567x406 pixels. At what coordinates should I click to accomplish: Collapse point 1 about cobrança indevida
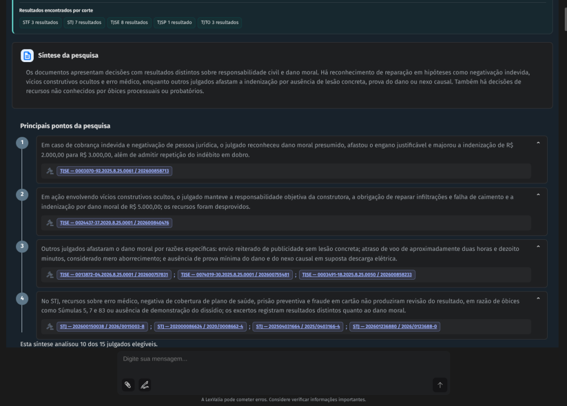[x=538, y=143]
